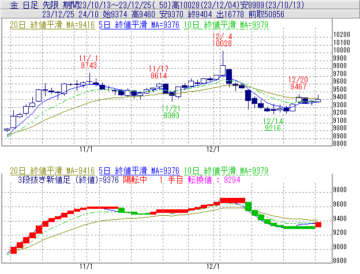Screen dimensions: 360x274
Task: Click the 10000 price axis label in upper chart
Action: coord(342,50)
